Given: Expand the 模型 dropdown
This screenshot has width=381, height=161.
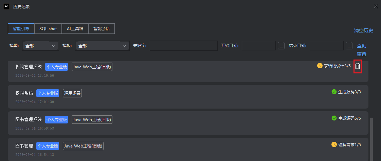Looking at the screenshot, I should [40, 46].
